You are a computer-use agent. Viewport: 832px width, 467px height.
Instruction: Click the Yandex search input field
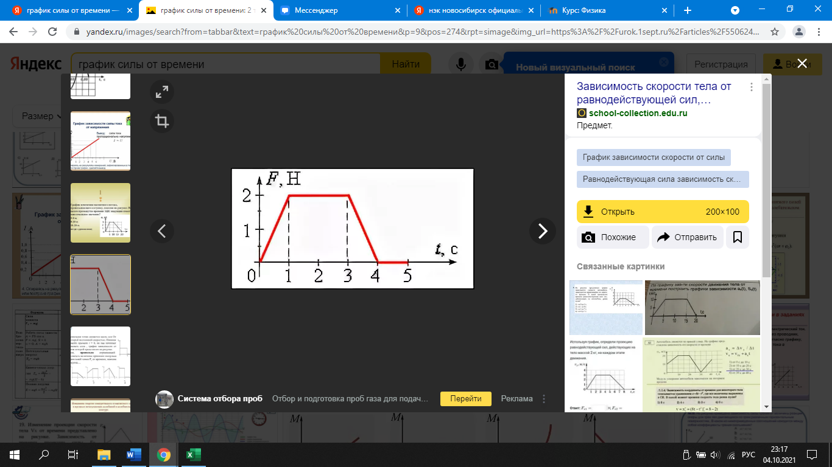point(225,64)
